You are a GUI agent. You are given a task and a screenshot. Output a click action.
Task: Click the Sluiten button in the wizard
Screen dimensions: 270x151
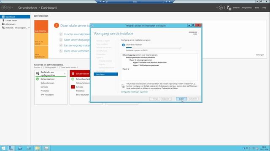click(x=181, y=99)
